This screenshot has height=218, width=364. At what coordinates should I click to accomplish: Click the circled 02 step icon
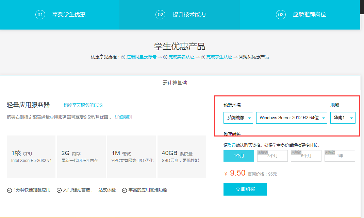pos(161,15)
